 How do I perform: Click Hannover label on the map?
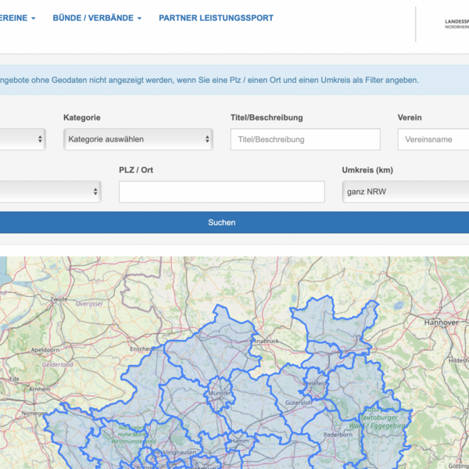(441, 322)
